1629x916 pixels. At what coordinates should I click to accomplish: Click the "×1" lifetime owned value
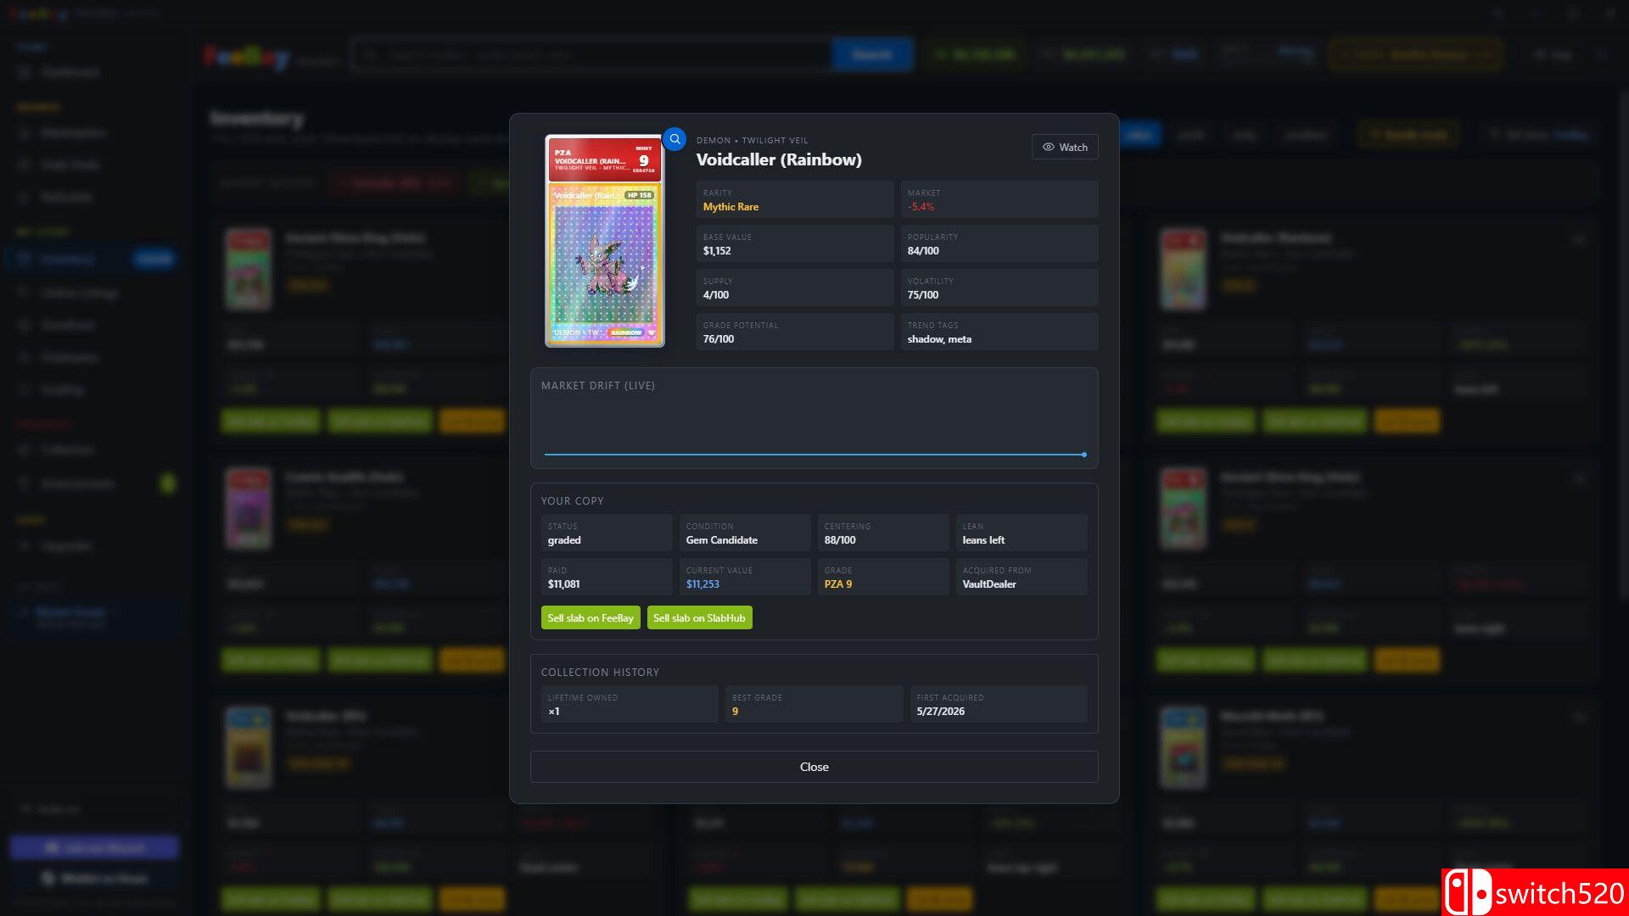554,712
